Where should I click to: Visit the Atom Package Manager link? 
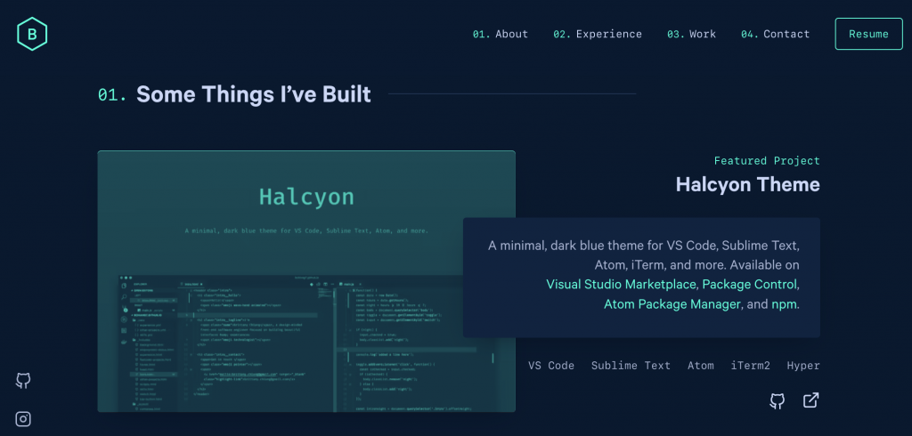tap(672, 304)
